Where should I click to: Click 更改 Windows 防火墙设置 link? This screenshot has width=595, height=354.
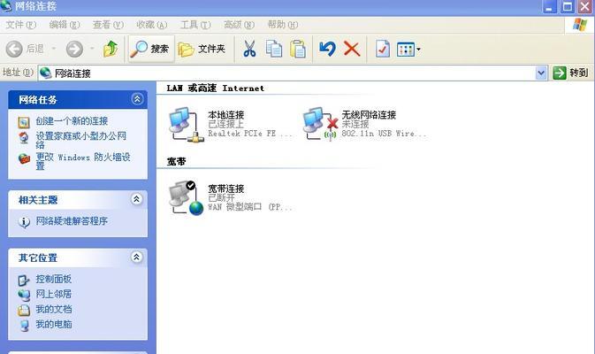(83, 161)
